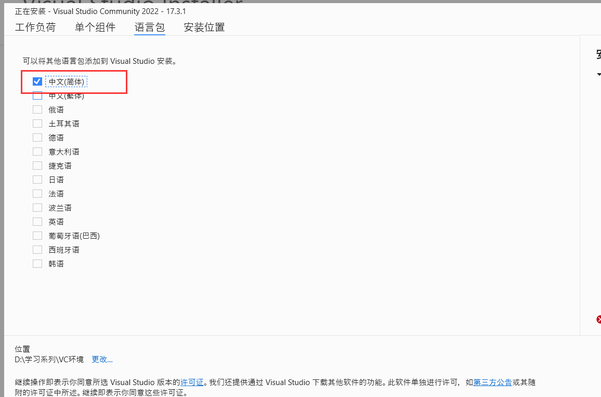Open the 许可证 license link
601x397 pixels.
[192, 382]
